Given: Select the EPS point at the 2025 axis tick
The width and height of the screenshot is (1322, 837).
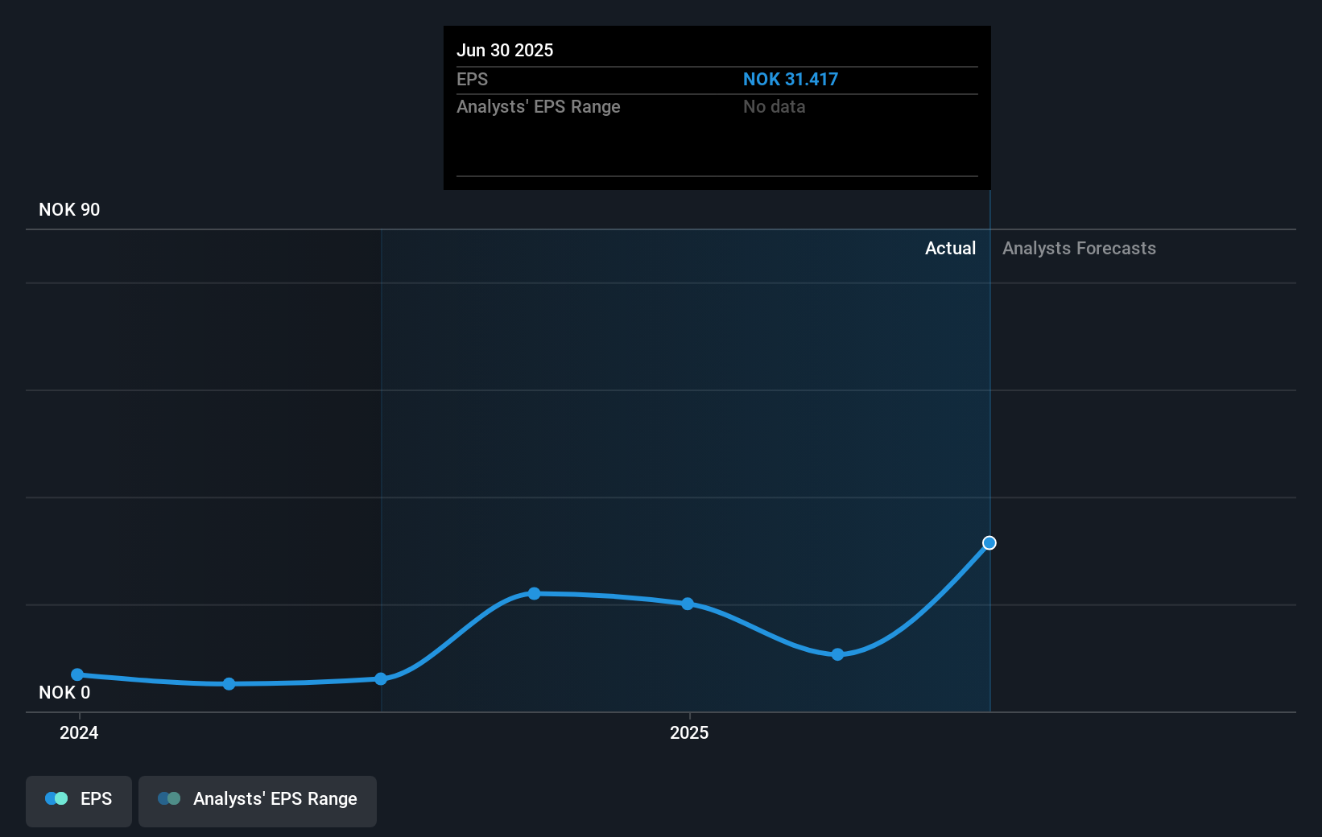Looking at the screenshot, I should pos(688,604).
